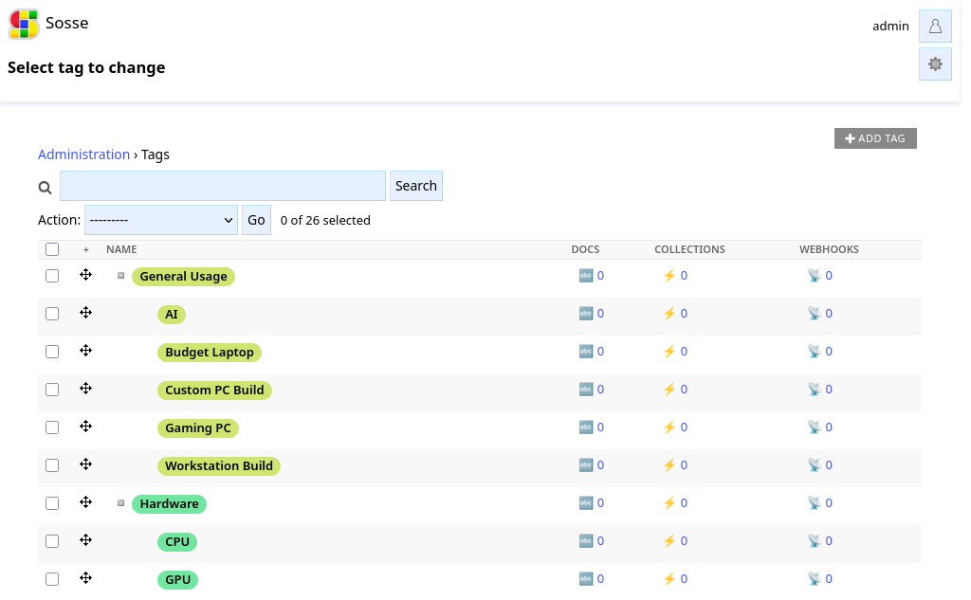
Task: Grab the move handle for Custom PC Build
Action: click(86, 389)
